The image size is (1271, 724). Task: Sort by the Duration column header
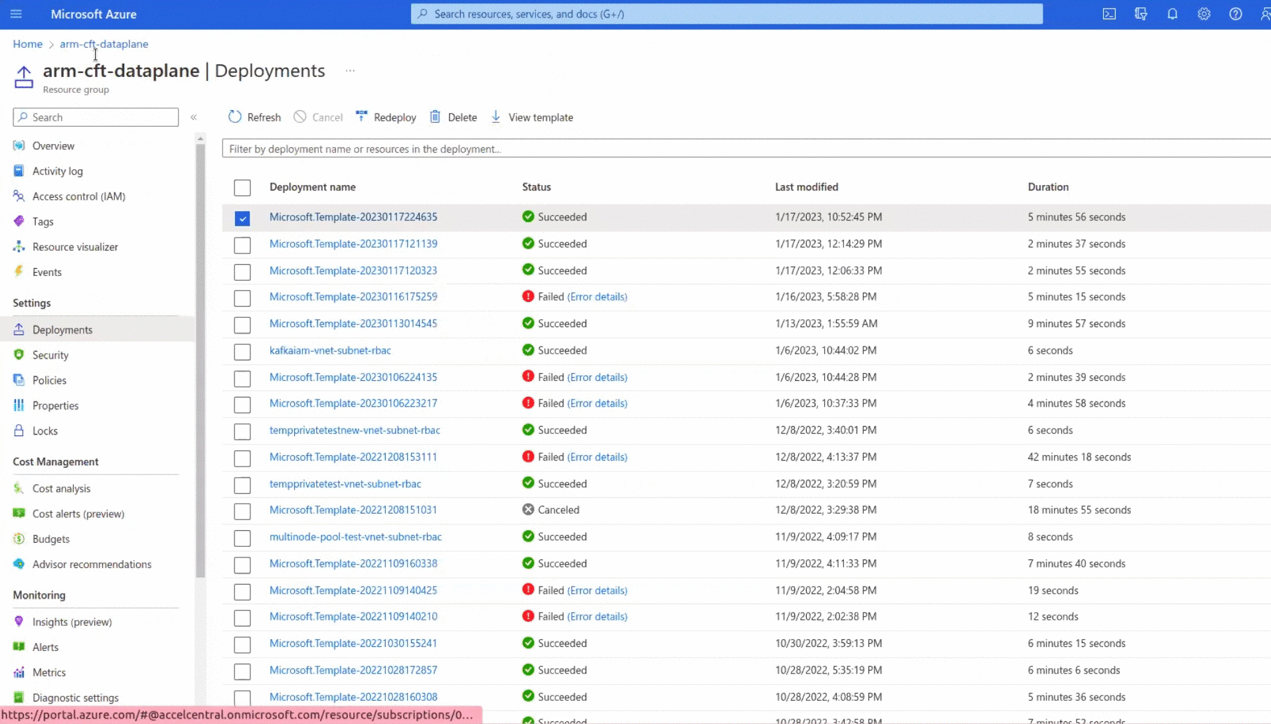click(1048, 186)
